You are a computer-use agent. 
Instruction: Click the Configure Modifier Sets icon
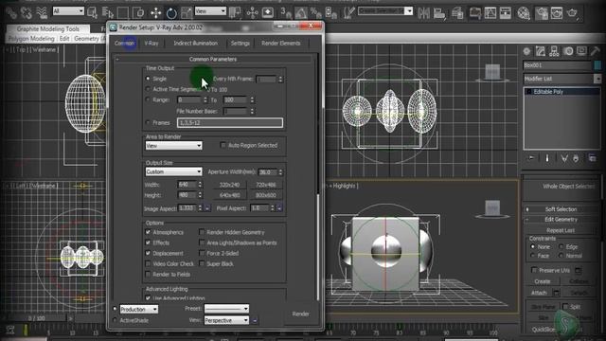coord(592,158)
